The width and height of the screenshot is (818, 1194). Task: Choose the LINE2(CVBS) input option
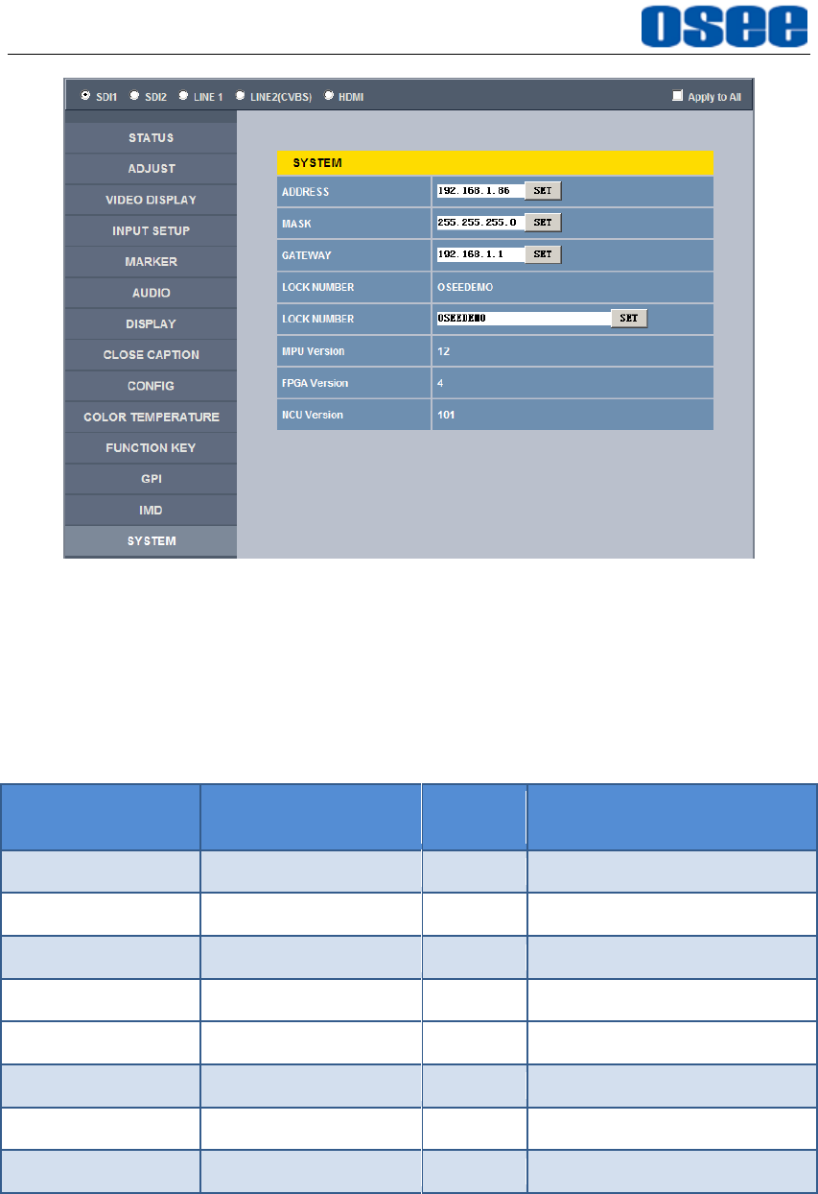[x=241, y=96]
